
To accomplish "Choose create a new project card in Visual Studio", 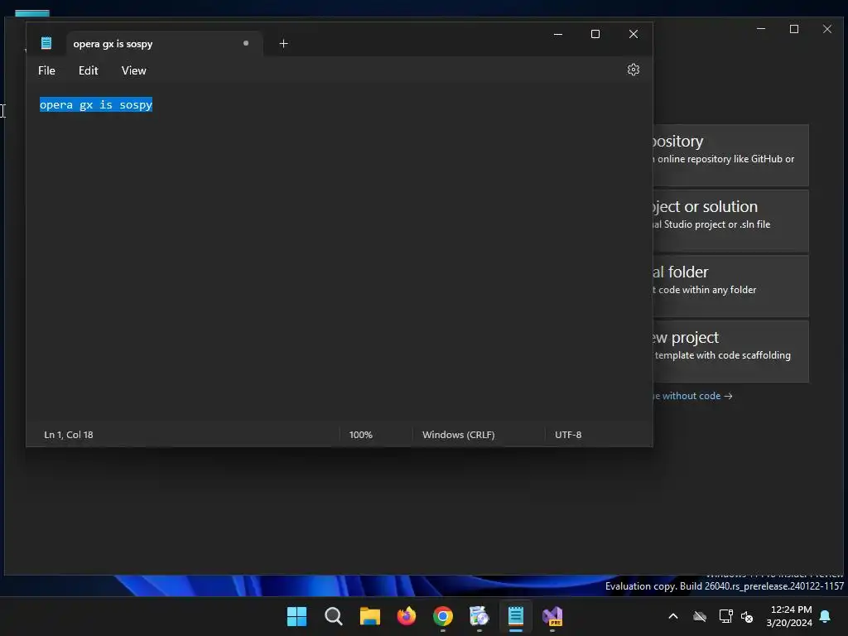I will [x=730, y=351].
